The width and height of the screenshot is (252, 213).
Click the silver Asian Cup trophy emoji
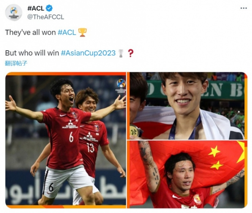click(x=121, y=53)
